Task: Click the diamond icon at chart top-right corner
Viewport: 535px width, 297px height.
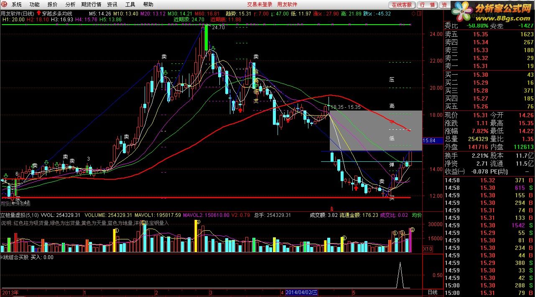Action: [413, 13]
